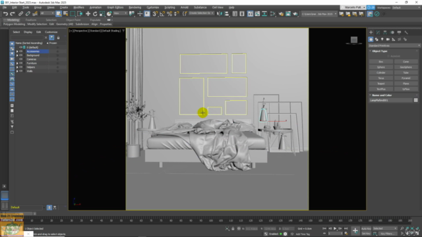Click the Auto Key button

pos(366,228)
